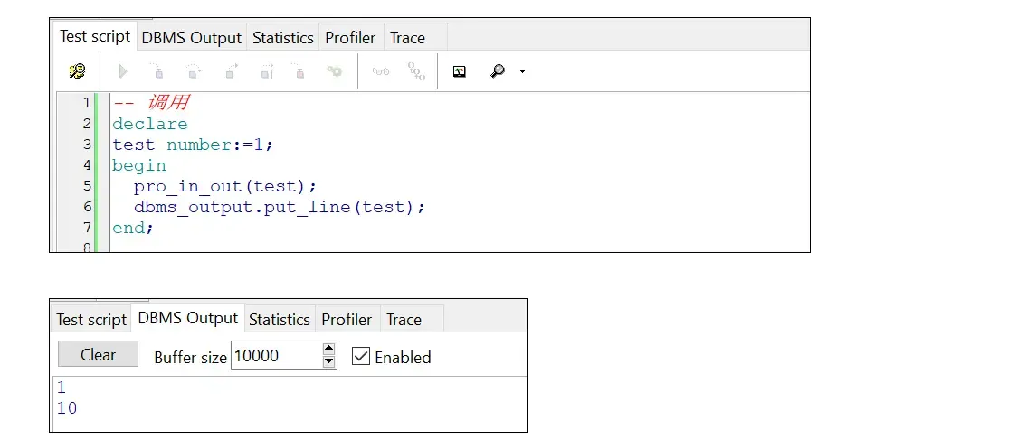Decrease buffer size with the down arrow
1026x439 pixels.
coord(329,362)
